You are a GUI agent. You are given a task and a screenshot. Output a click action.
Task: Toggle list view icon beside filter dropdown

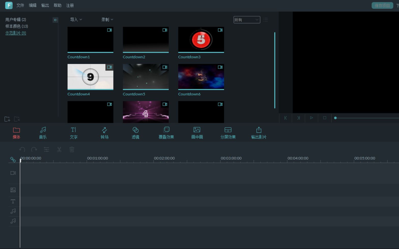pos(265,20)
